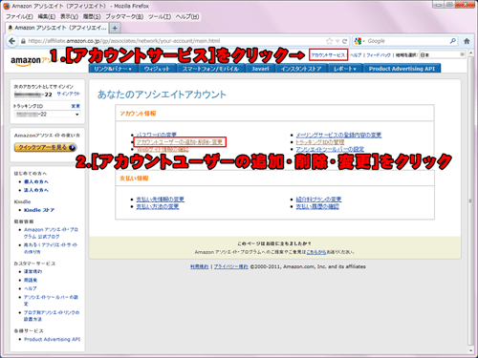Open the 日本 country selection dropdown
The height and width of the screenshot is (358, 478).
[443, 54]
